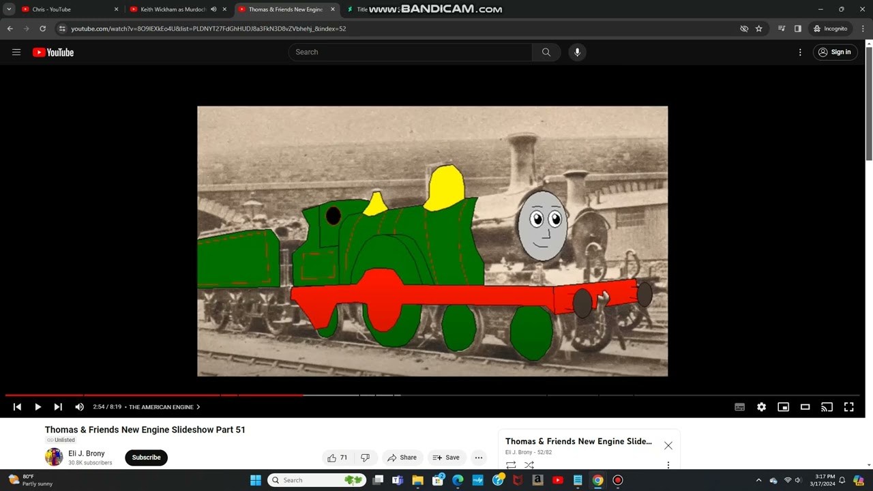The width and height of the screenshot is (873, 491).
Task: Dislike this video
Action: point(366,458)
